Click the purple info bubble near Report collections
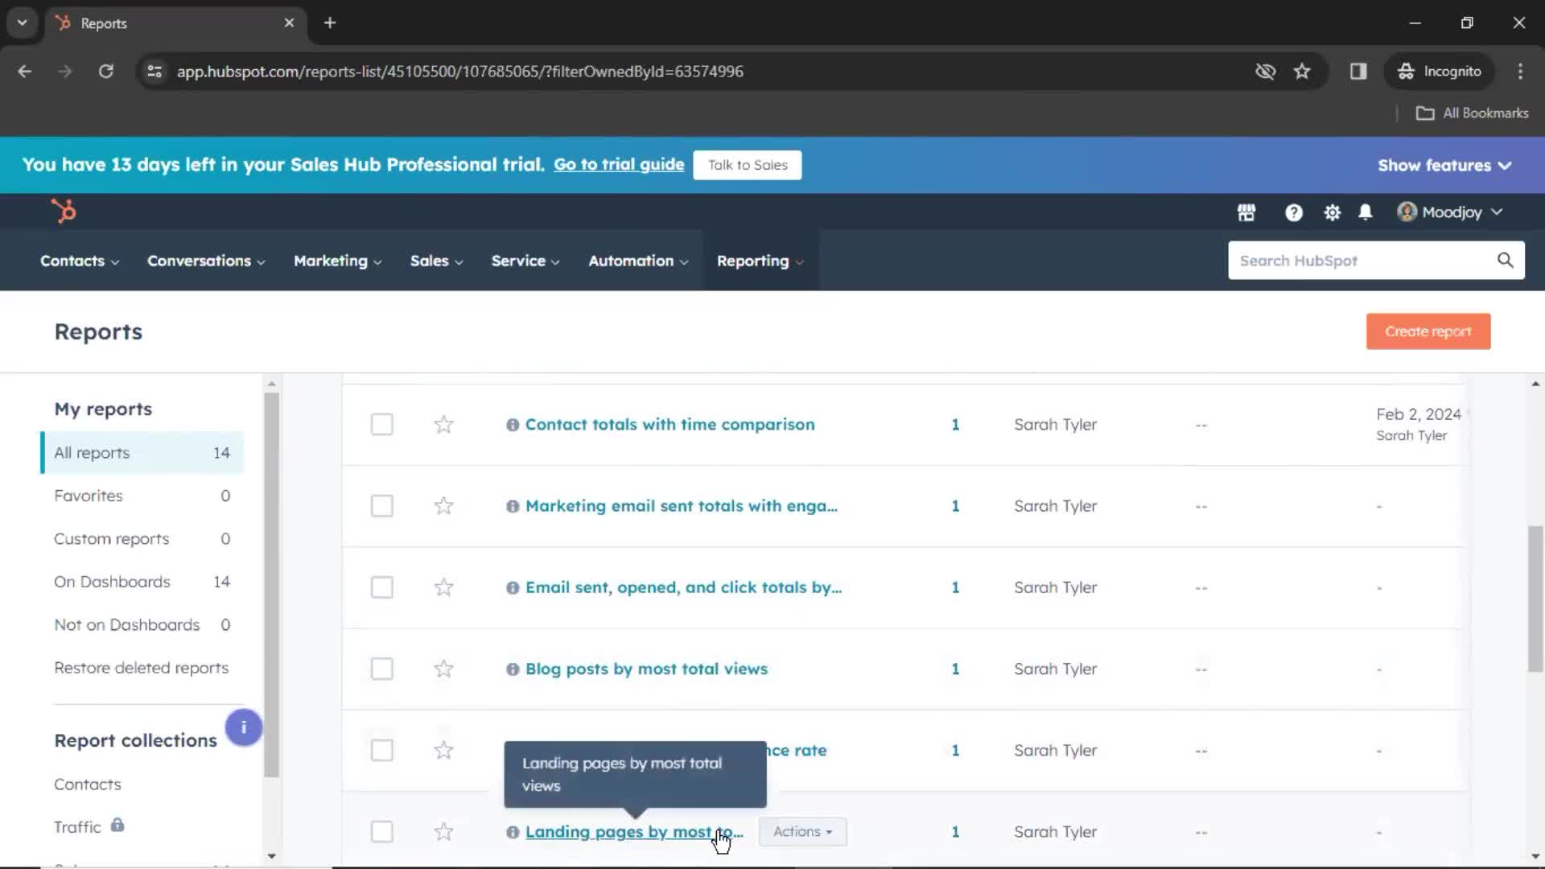1545x869 pixels. coord(243,727)
